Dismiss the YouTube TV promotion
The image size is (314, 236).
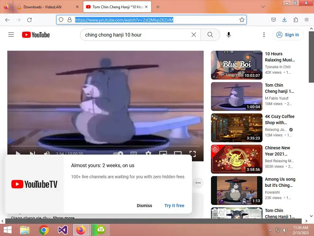click(x=144, y=206)
